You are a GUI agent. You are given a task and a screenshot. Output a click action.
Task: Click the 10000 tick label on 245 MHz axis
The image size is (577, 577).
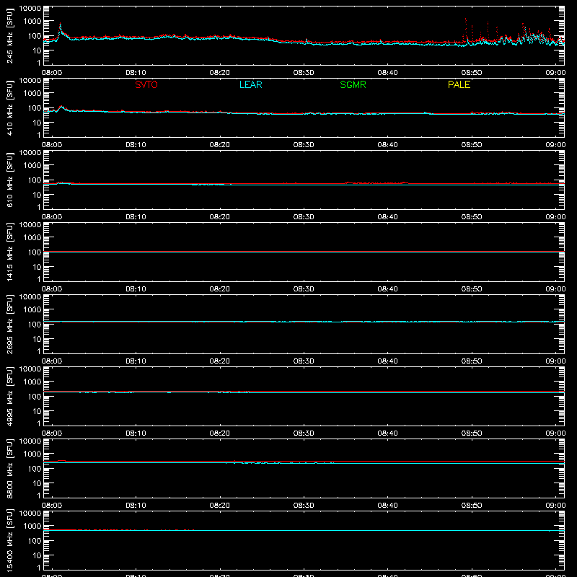[30, 9]
